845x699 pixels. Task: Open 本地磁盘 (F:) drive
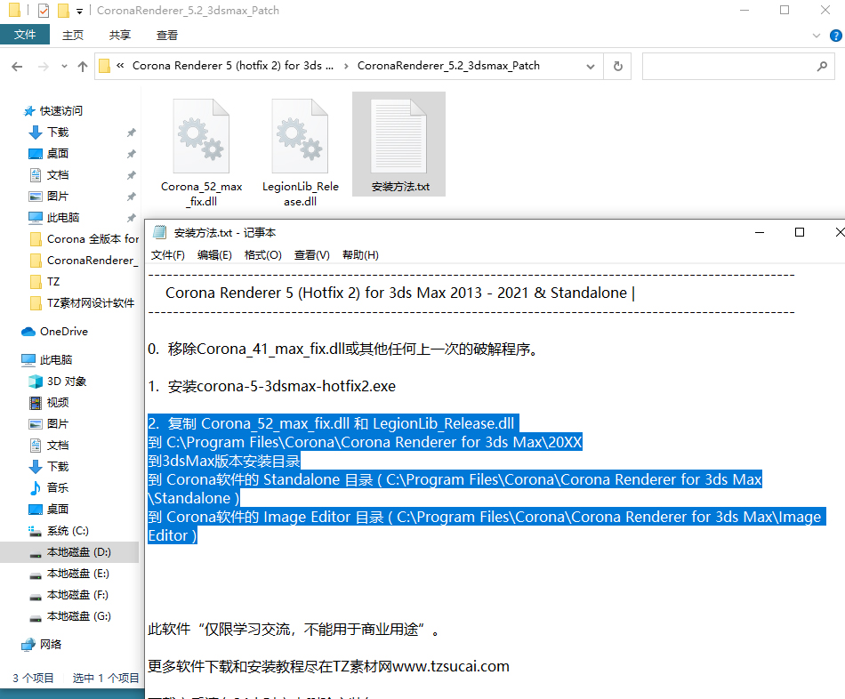click(x=77, y=595)
